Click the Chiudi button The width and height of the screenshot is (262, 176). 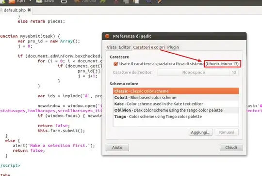pos(231,147)
